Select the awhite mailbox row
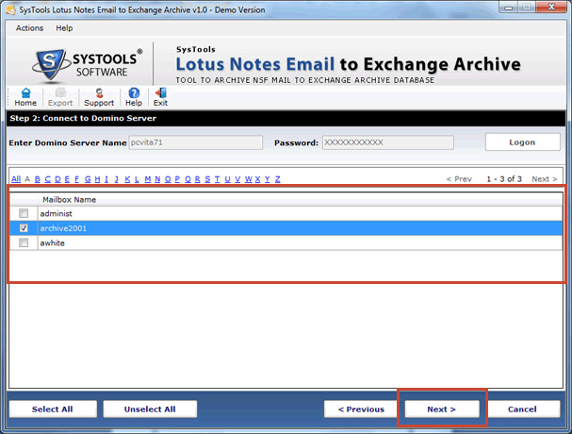572x434 pixels. click(286, 242)
